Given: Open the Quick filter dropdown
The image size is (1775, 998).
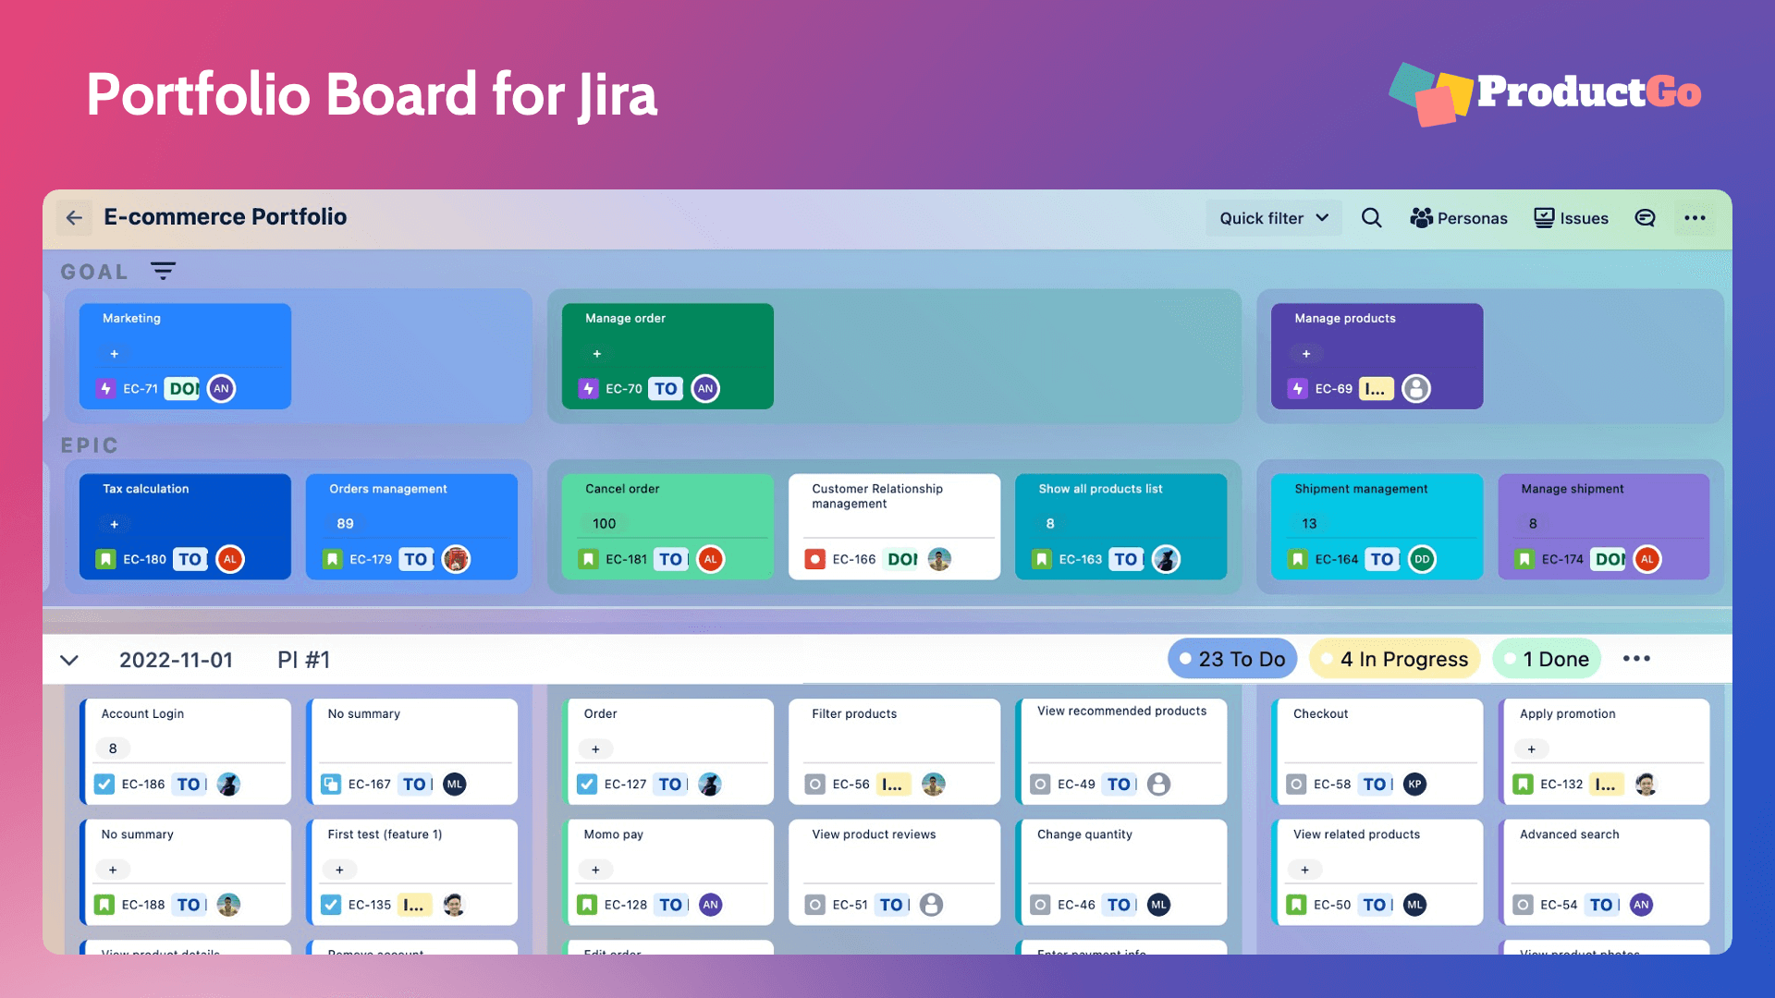Looking at the screenshot, I should pos(1273,218).
